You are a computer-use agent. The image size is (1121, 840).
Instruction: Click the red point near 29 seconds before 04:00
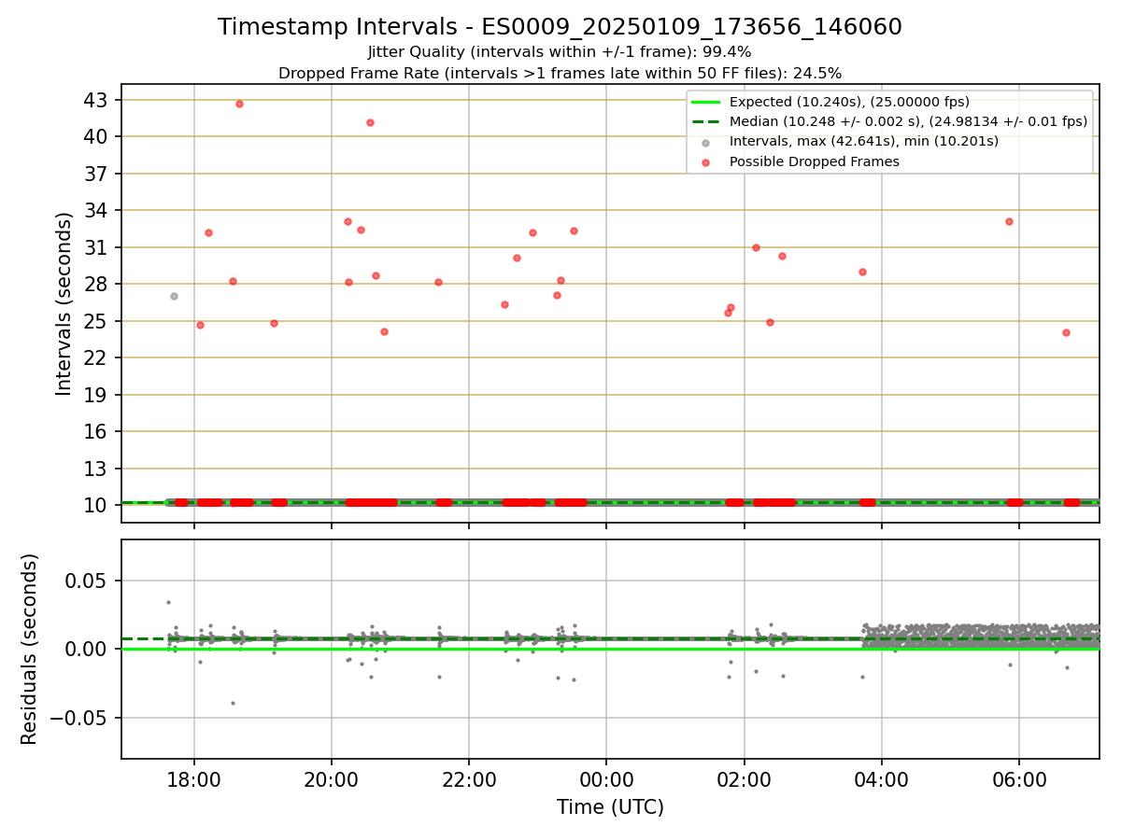[x=862, y=272]
